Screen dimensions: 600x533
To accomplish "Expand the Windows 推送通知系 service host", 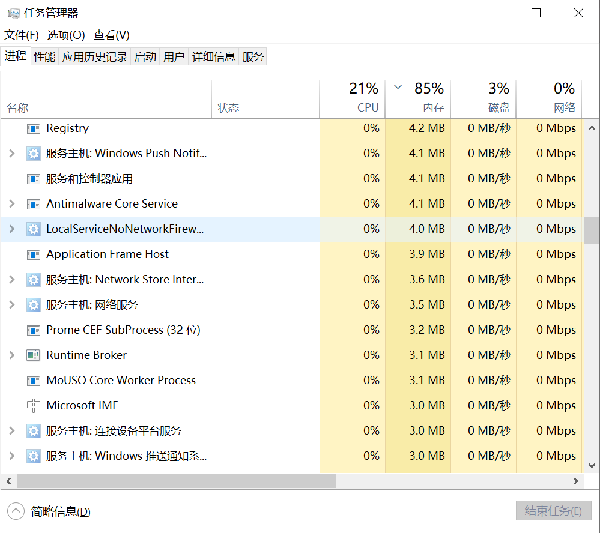I will (x=12, y=457).
